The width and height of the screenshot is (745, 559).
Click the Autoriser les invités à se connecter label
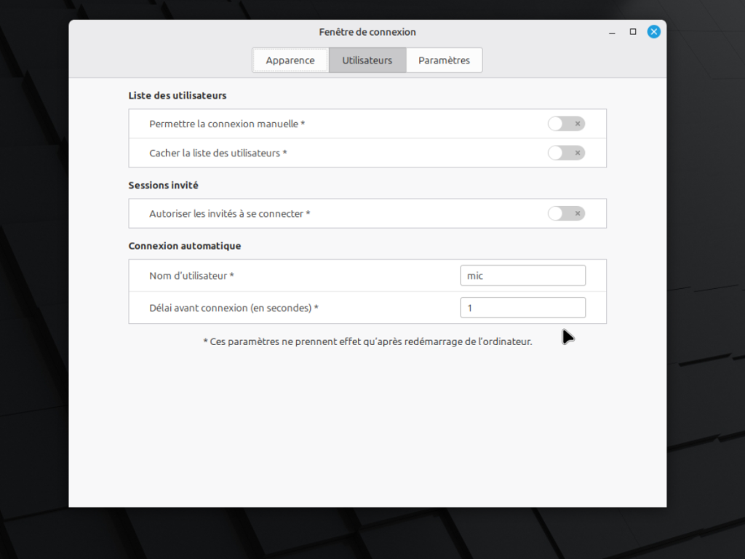pos(229,214)
